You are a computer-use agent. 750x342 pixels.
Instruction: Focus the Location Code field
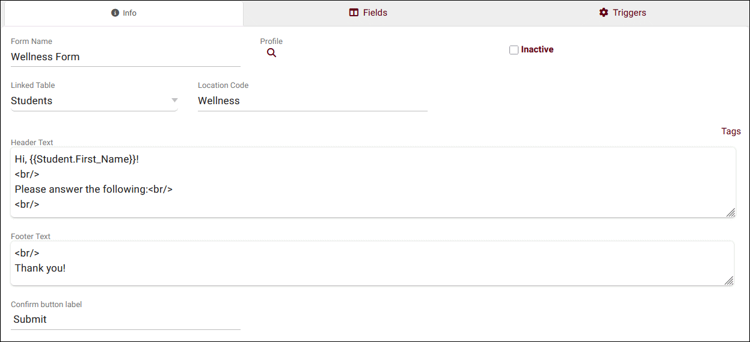click(x=312, y=101)
